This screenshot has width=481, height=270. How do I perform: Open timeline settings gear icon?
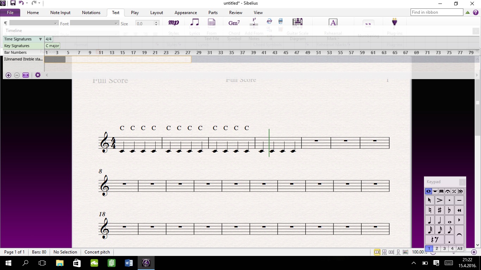coord(38,75)
